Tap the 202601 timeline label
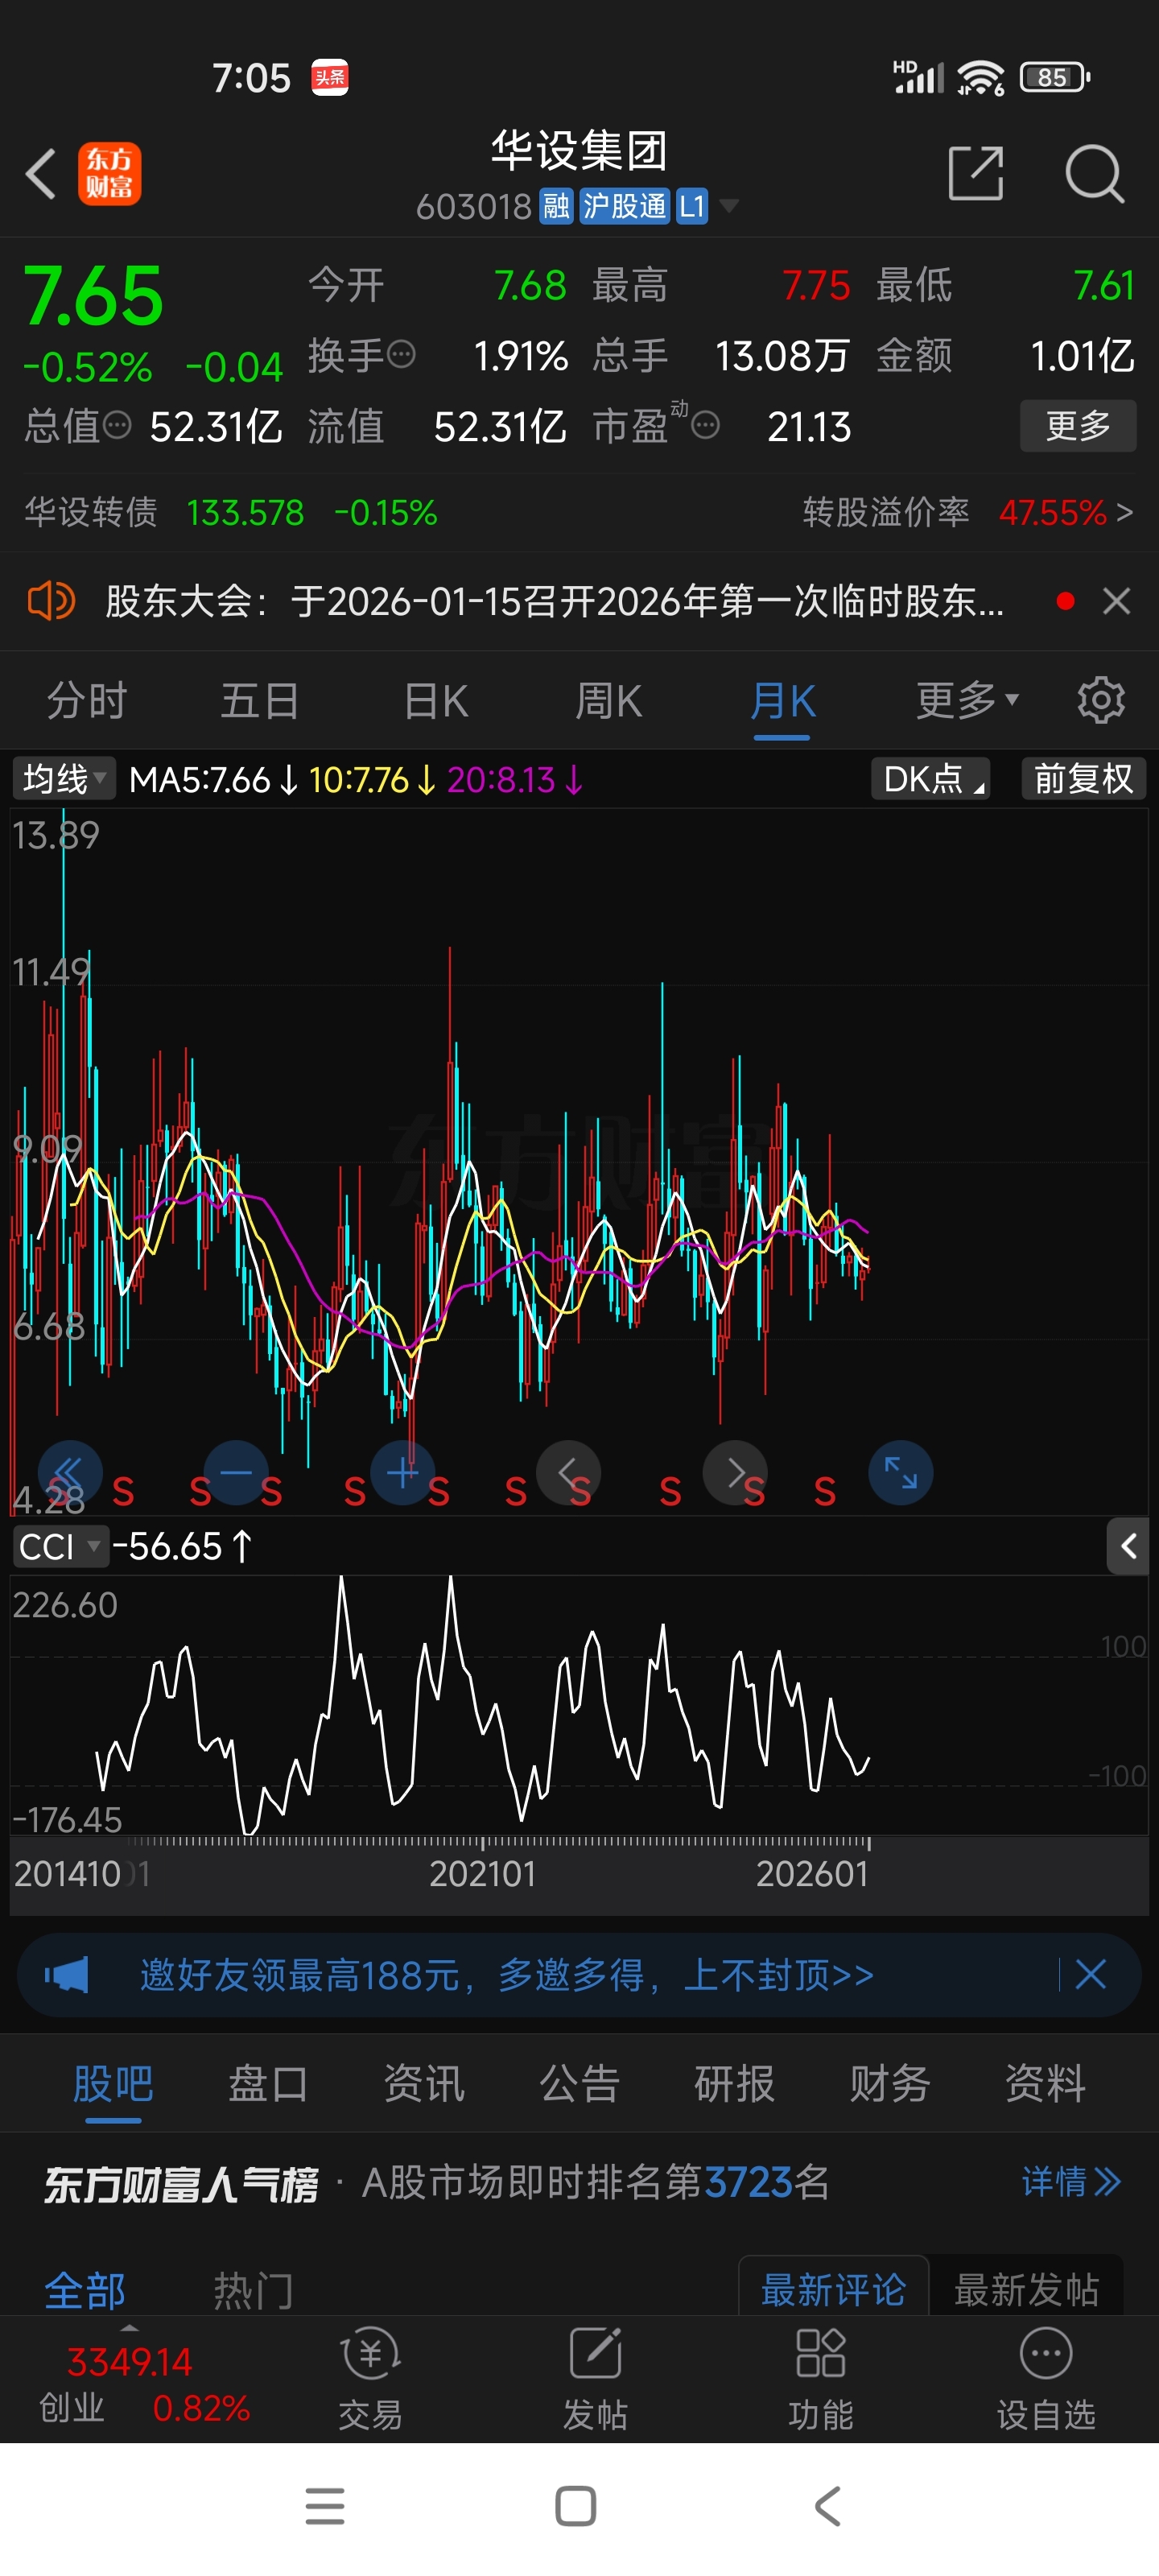This screenshot has width=1159, height=2576. 812,1873
